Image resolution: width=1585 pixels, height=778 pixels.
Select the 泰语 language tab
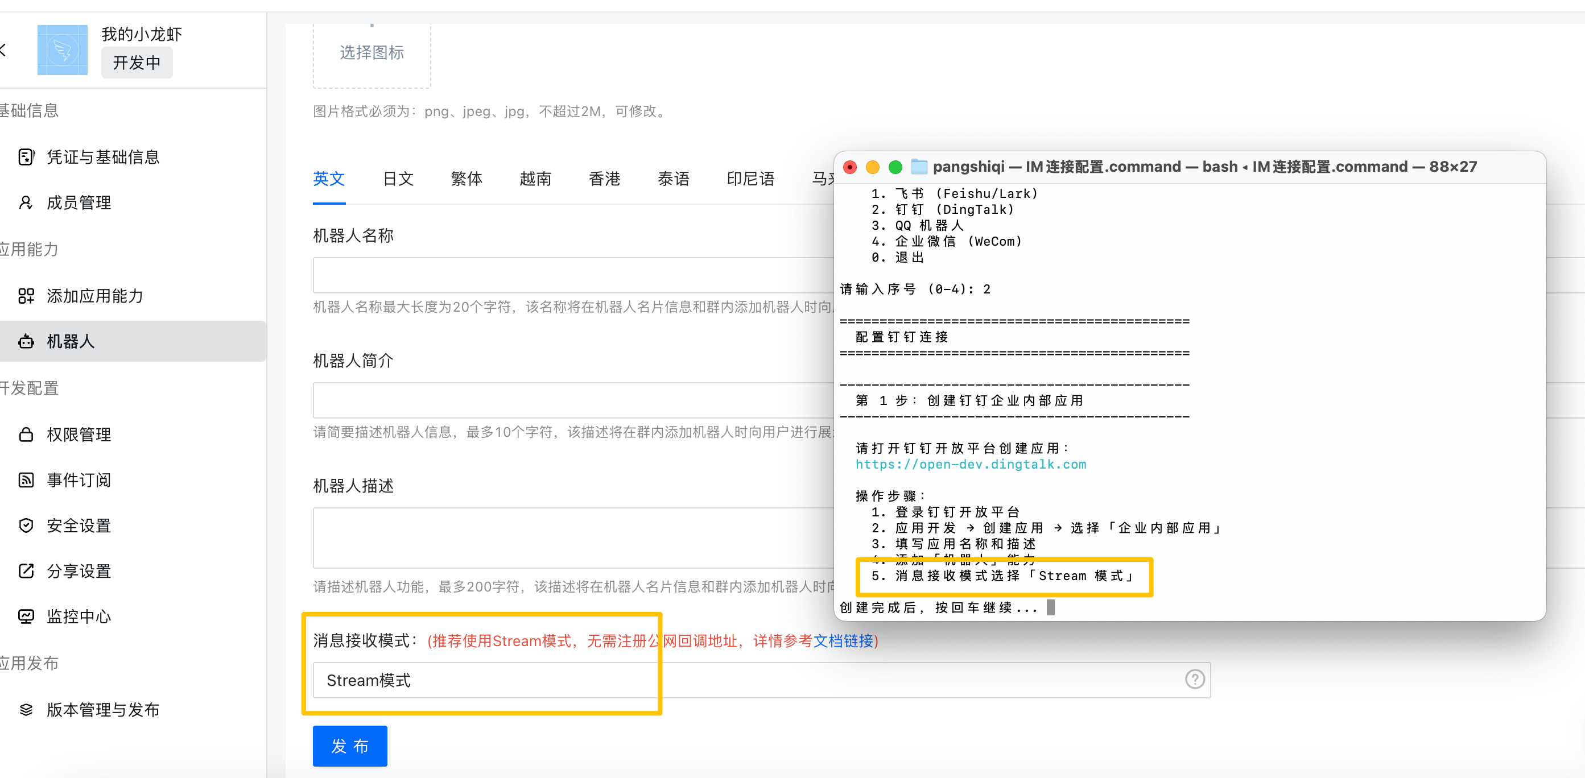(x=673, y=179)
